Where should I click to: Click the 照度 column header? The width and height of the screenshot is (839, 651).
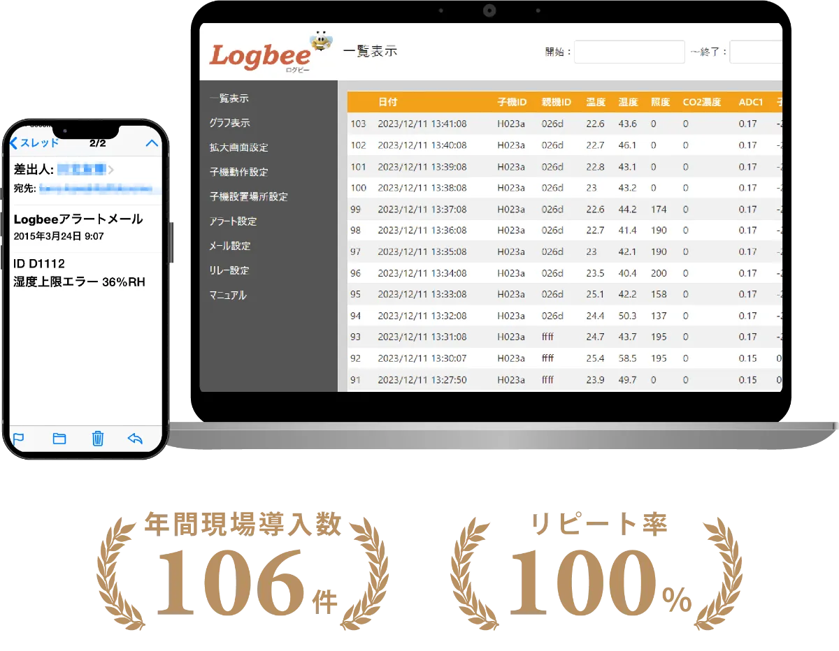(660, 102)
